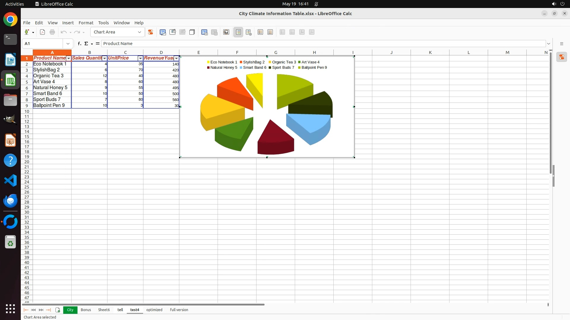Open the Chart Type dialog icon

tap(163, 32)
